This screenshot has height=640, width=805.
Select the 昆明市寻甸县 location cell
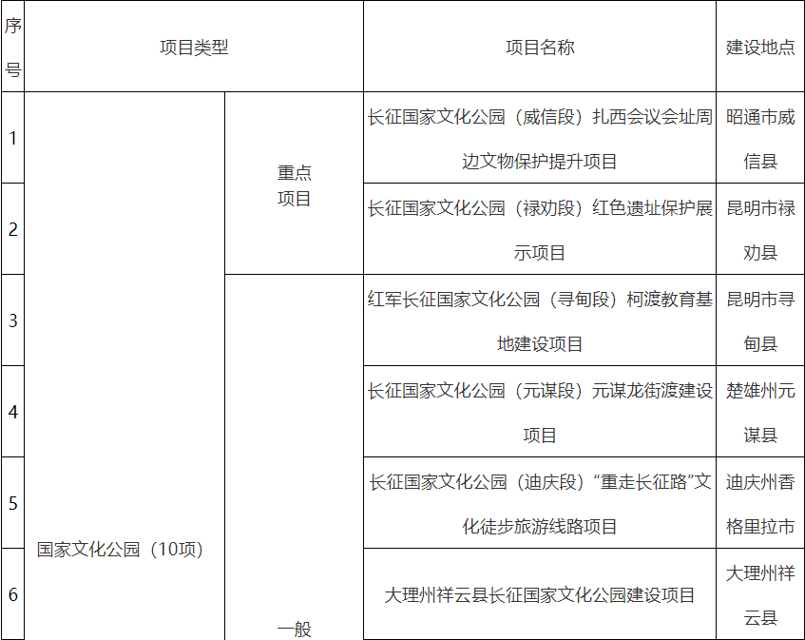[759, 321]
